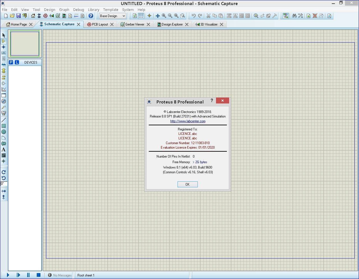Viewport: 359px width, 279px height.
Task: Select the Graph Mode tool
Action: pos(4,89)
